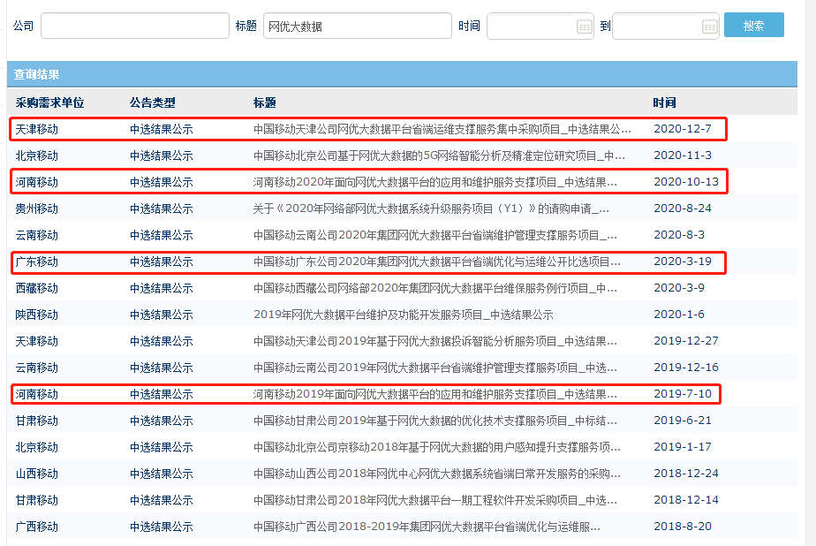The image size is (816, 546).
Task: Click the 搜索 search button
Action: pos(753,26)
